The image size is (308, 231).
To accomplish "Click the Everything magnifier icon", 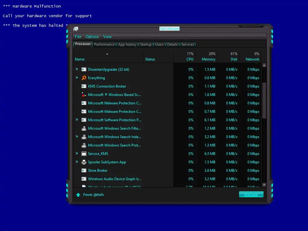I will click(84, 78).
